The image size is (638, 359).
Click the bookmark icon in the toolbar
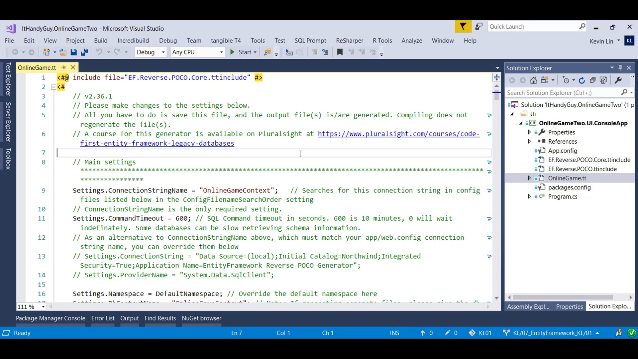pos(340,52)
